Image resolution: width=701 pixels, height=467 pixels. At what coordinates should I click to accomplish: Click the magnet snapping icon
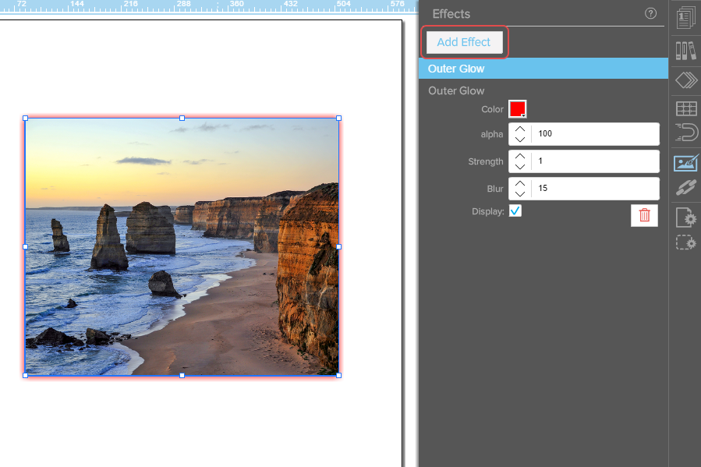(x=685, y=133)
